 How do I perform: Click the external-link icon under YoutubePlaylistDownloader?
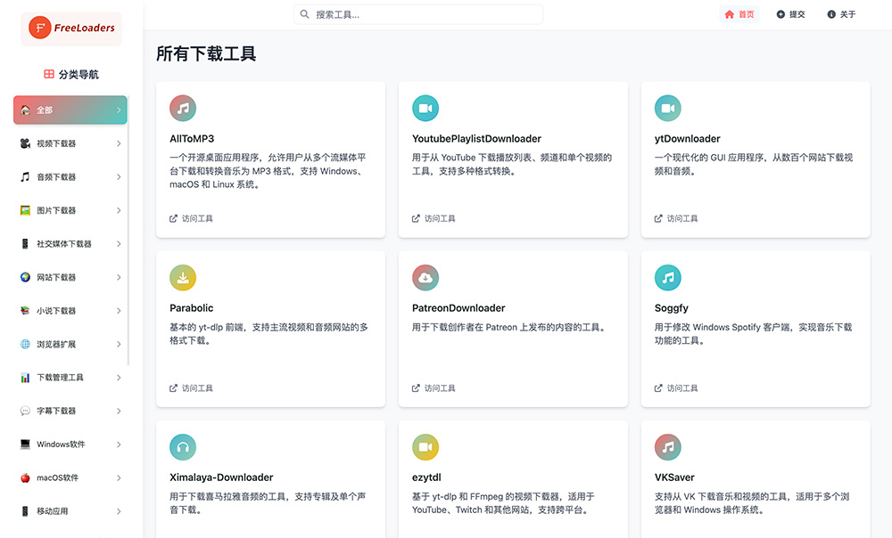(416, 218)
